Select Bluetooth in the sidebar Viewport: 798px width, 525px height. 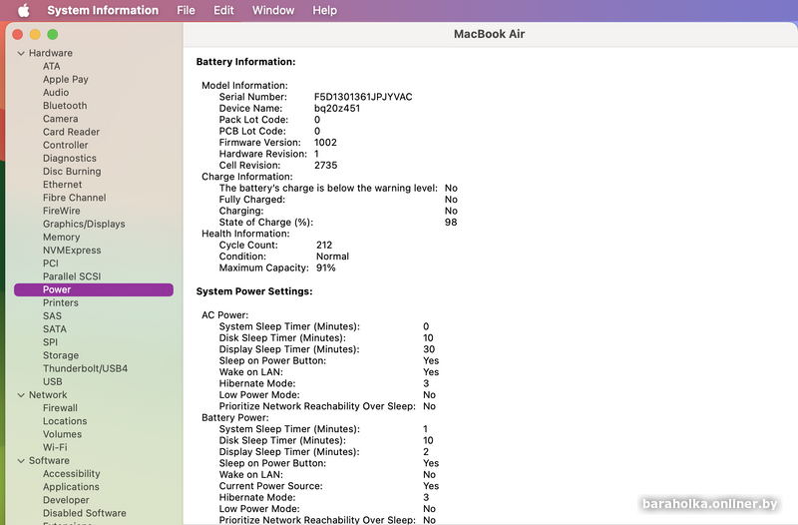[65, 106]
